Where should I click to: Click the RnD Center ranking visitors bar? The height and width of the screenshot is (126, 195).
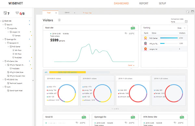169,38
